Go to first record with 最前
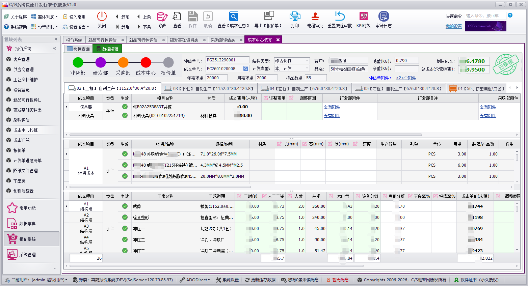This screenshot has height=286, width=528. pos(122,17)
